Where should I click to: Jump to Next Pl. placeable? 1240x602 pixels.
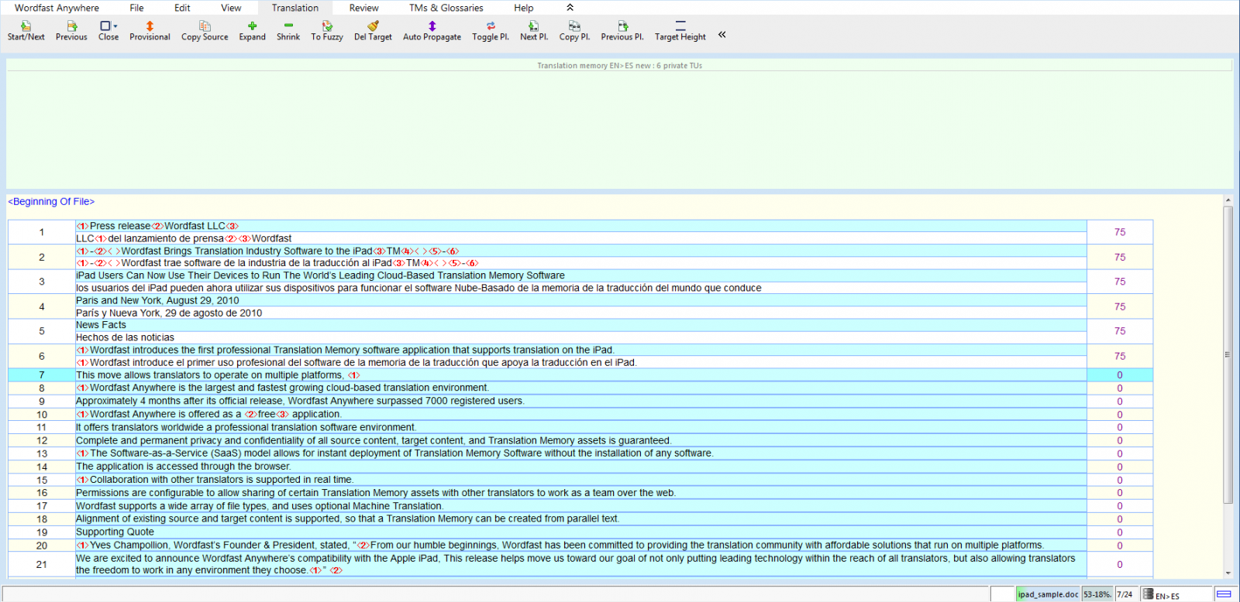click(x=533, y=31)
